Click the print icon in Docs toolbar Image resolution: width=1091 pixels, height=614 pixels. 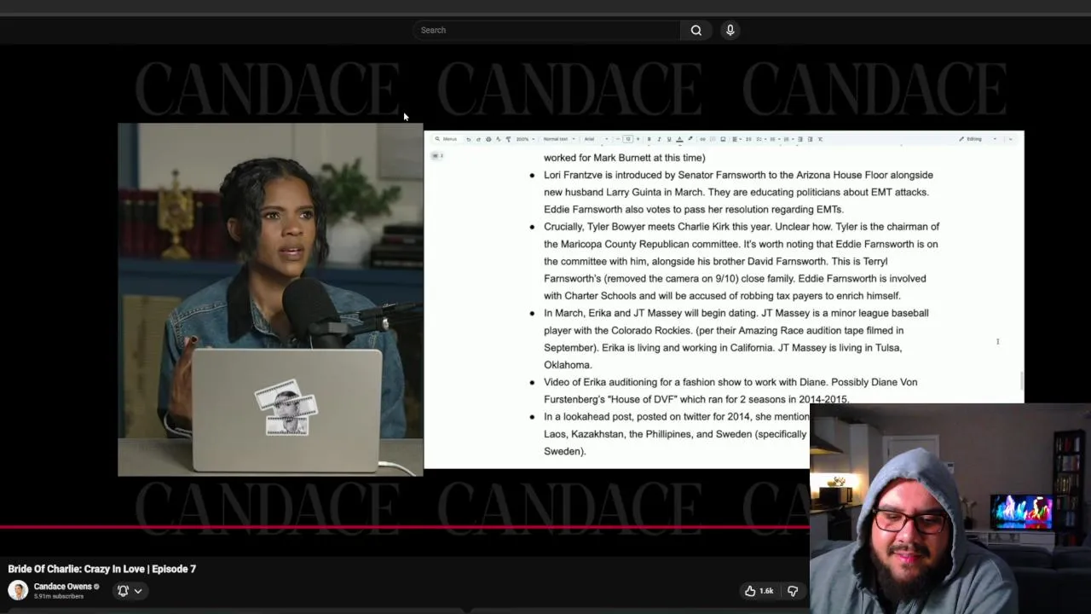tap(488, 139)
